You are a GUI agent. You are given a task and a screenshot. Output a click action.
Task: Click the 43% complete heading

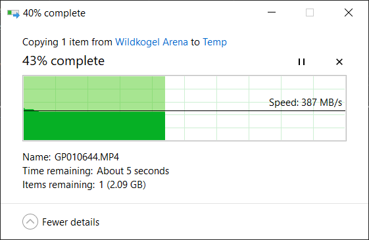63,61
